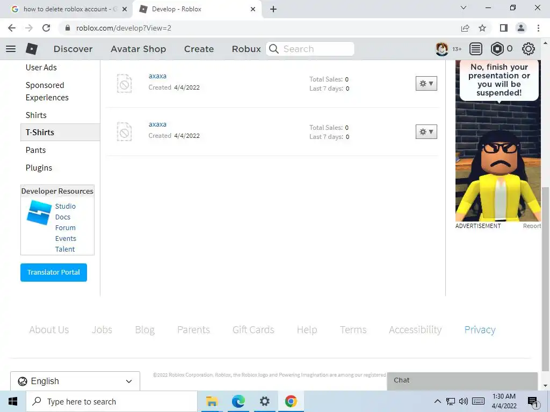Click the second axaxa item thumbnail
This screenshot has width=550, height=412.
click(x=124, y=132)
